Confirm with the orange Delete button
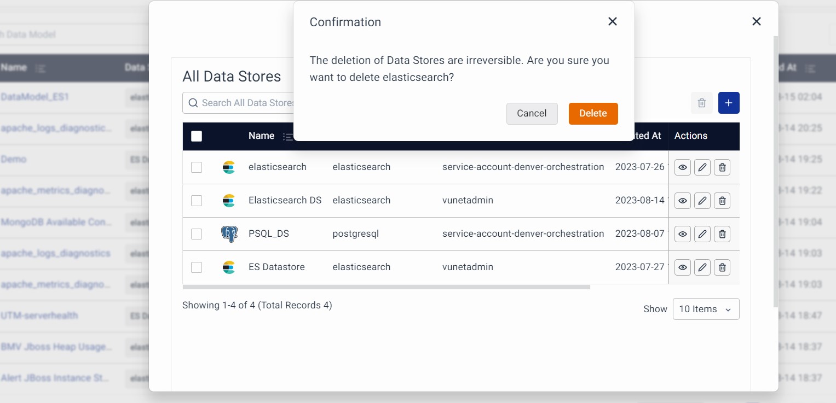This screenshot has height=403, width=836. (593, 114)
